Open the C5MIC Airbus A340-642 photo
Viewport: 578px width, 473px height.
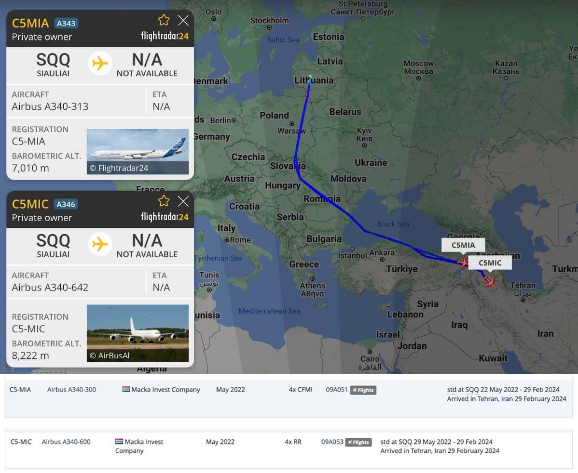(x=138, y=333)
